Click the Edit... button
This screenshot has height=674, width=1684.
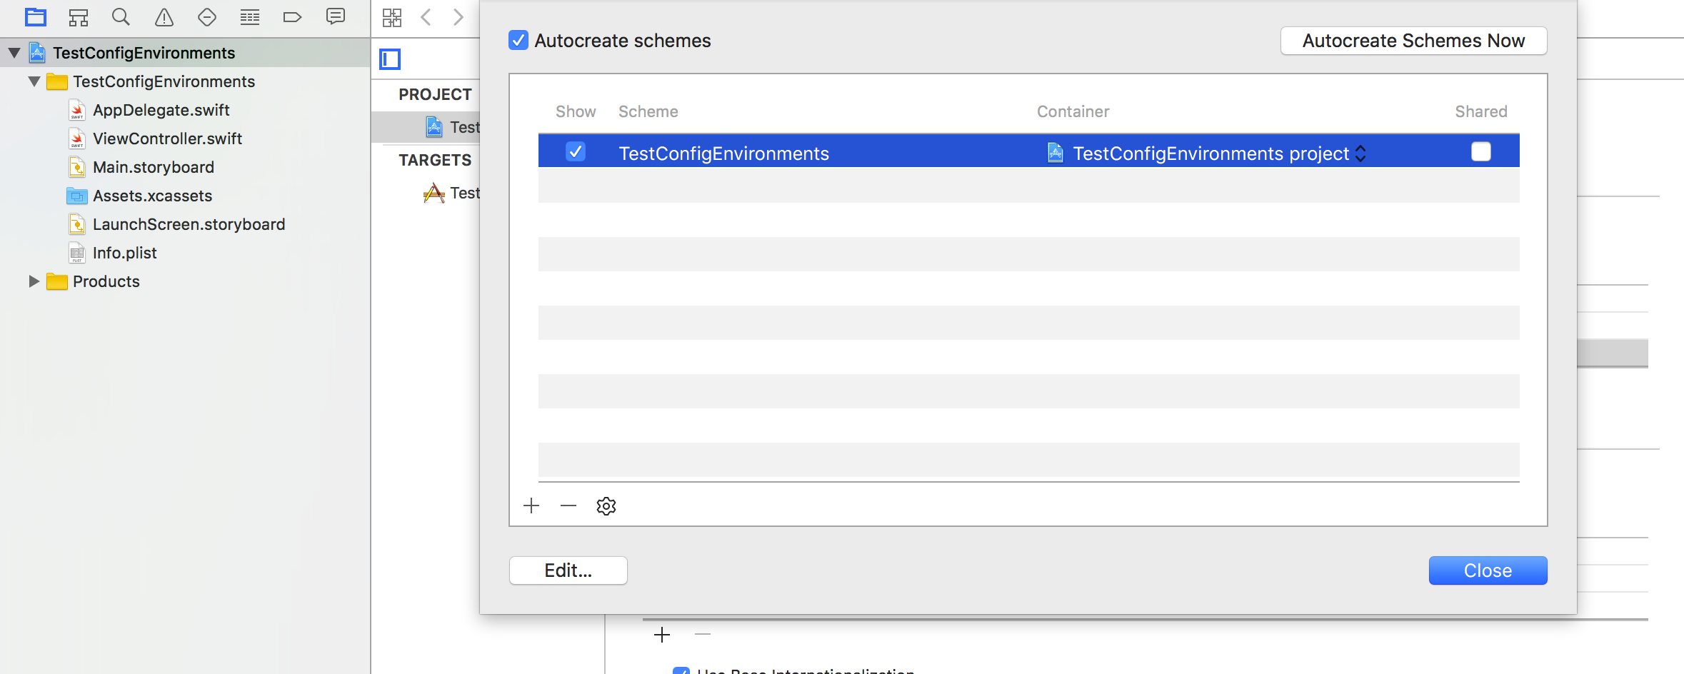click(x=568, y=570)
